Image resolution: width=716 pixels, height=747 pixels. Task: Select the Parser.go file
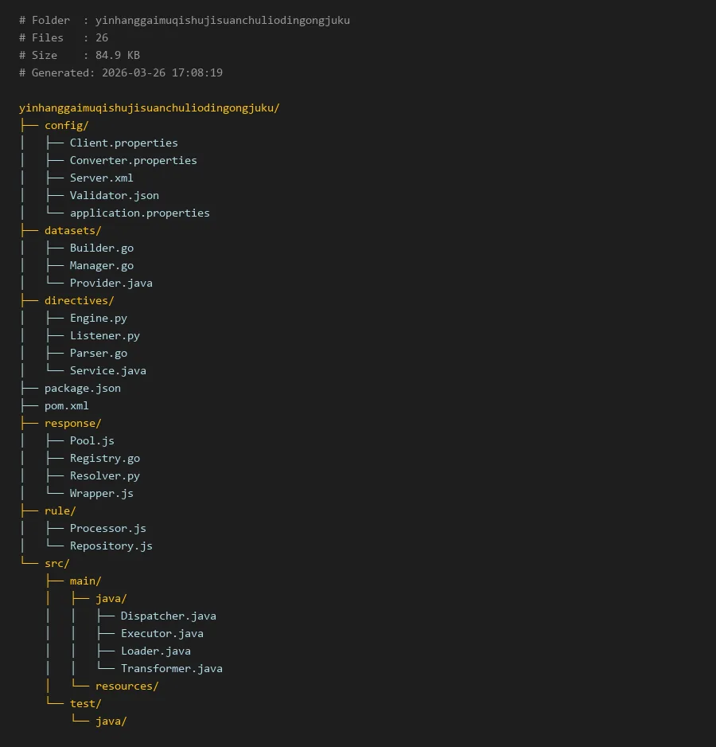(98, 353)
